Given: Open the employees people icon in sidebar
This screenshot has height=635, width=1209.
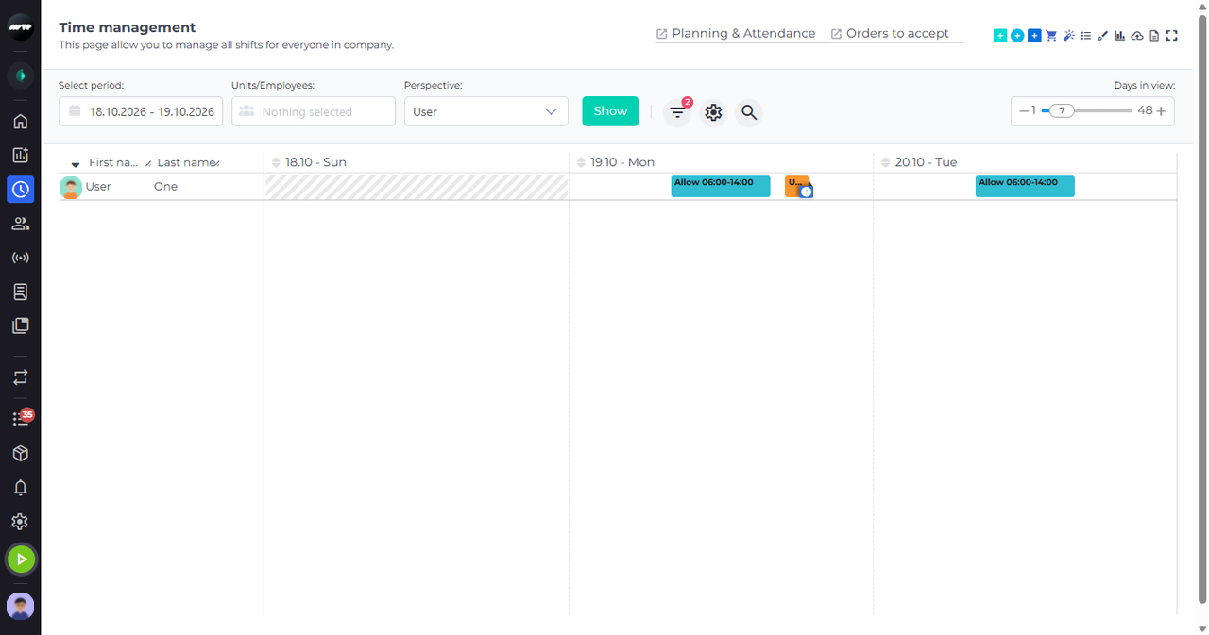Looking at the screenshot, I should (x=20, y=224).
